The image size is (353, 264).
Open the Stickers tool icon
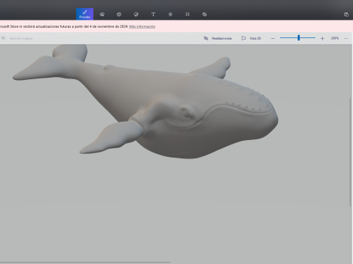click(x=136, y=15)
